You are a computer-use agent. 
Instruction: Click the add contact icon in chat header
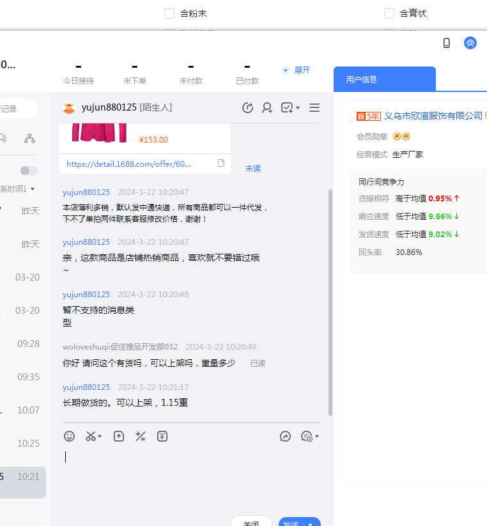coord(267,107)
